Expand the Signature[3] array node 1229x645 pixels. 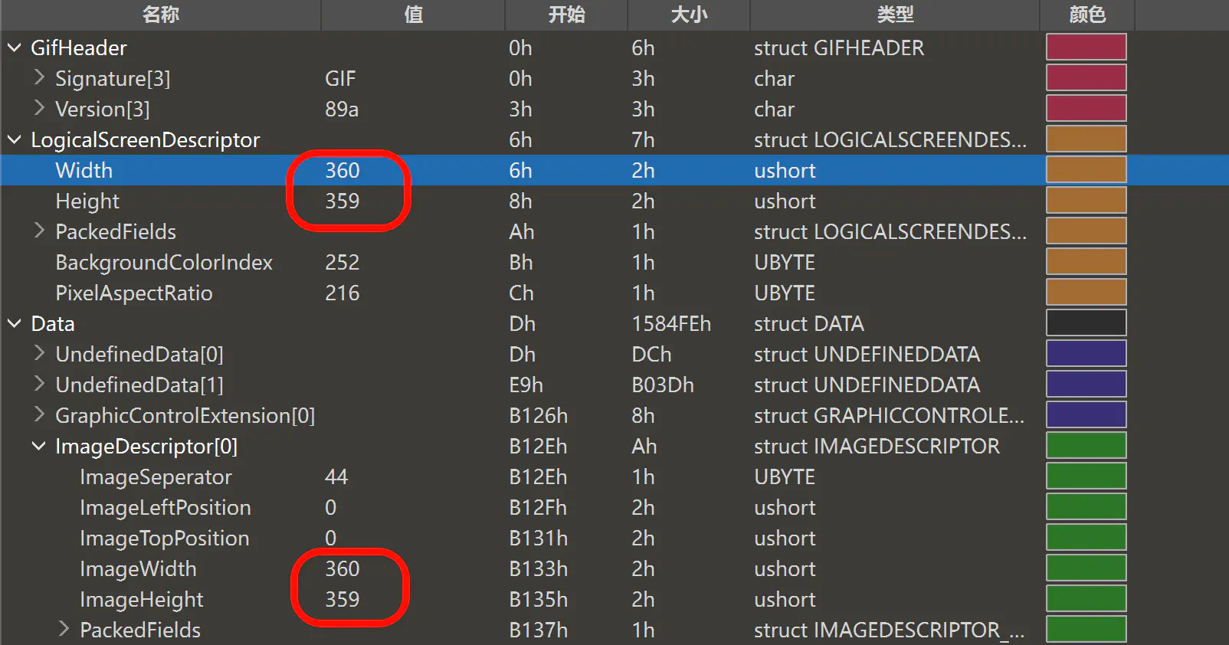pos(39,78)
